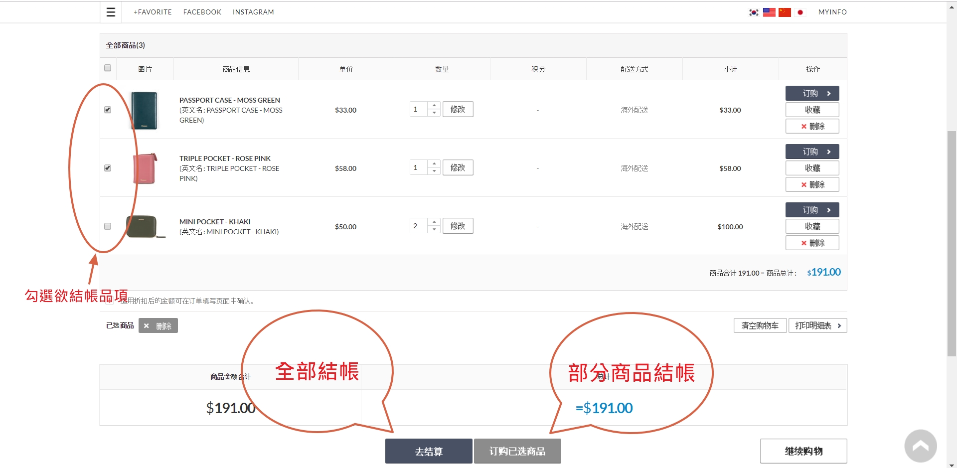The image size is (957, 468).
Task: Remove selected items using the gray X 删除 button
Action: click(x=158, y=325)
